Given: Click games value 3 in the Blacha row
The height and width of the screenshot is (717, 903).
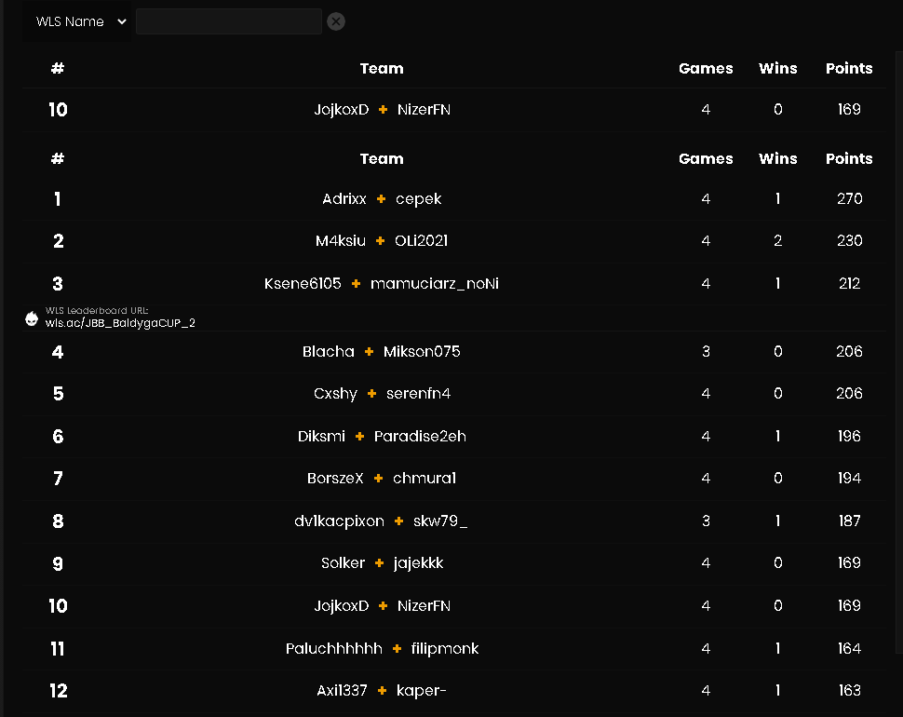Looking at the screenshot, I should point(706,351).
